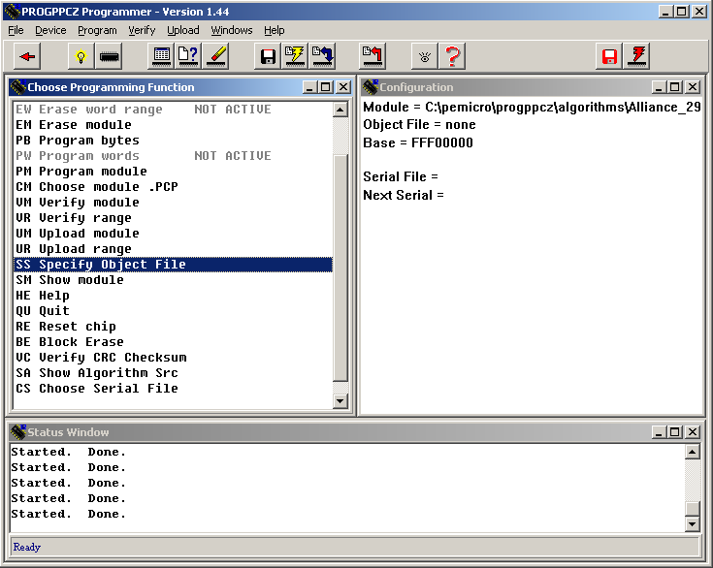Viewport: 713px width, 568px height.
Task: Select 'VR Verify range' function
Action: [174, 218]
